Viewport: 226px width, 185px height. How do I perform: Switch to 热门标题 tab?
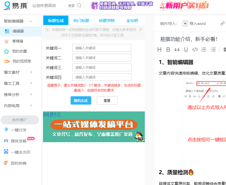click(81, 20)
